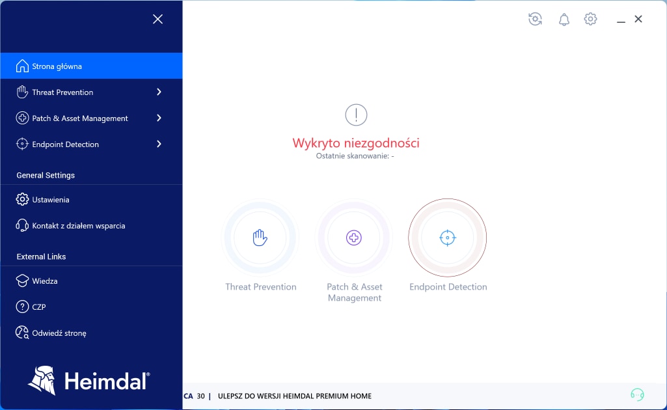Click the Threat Prevention hand circle
Viewport: 667px width, 410px height.
[x=260, y=238]
